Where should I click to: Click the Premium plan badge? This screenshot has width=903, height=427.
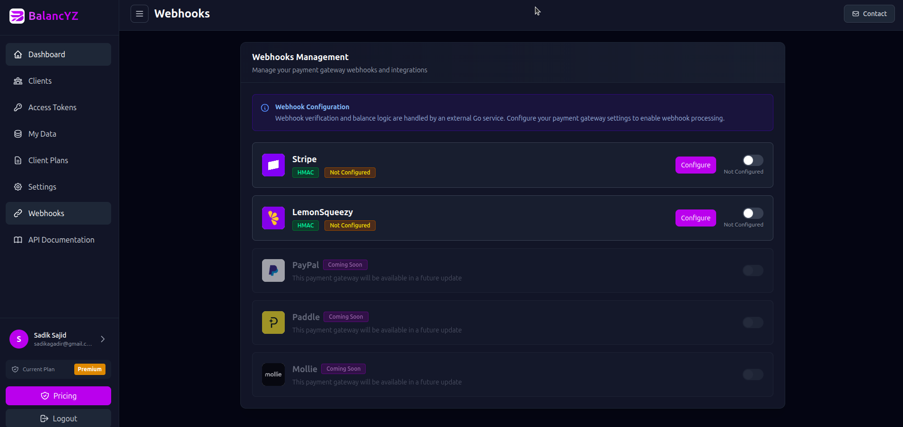coord(90,369)
